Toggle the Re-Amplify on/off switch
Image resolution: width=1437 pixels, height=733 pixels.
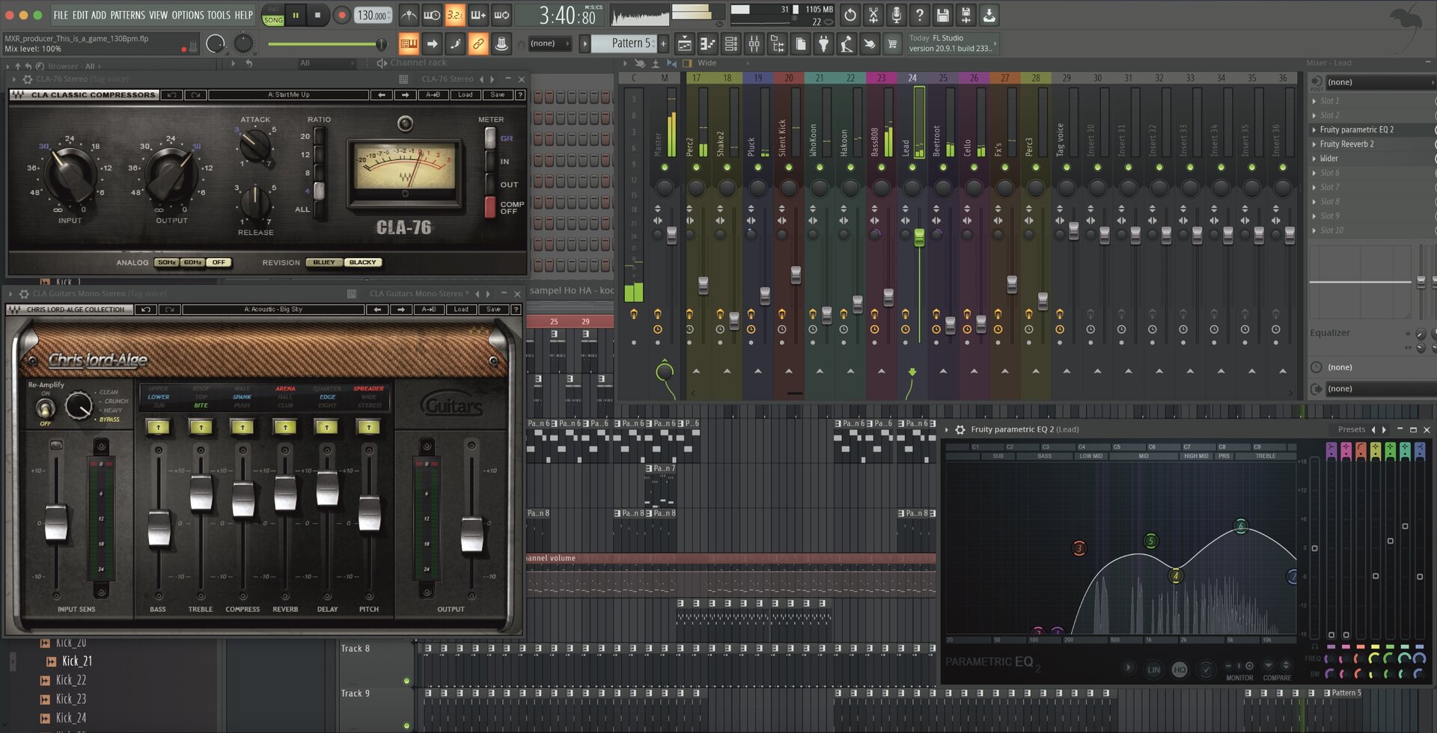46,408
